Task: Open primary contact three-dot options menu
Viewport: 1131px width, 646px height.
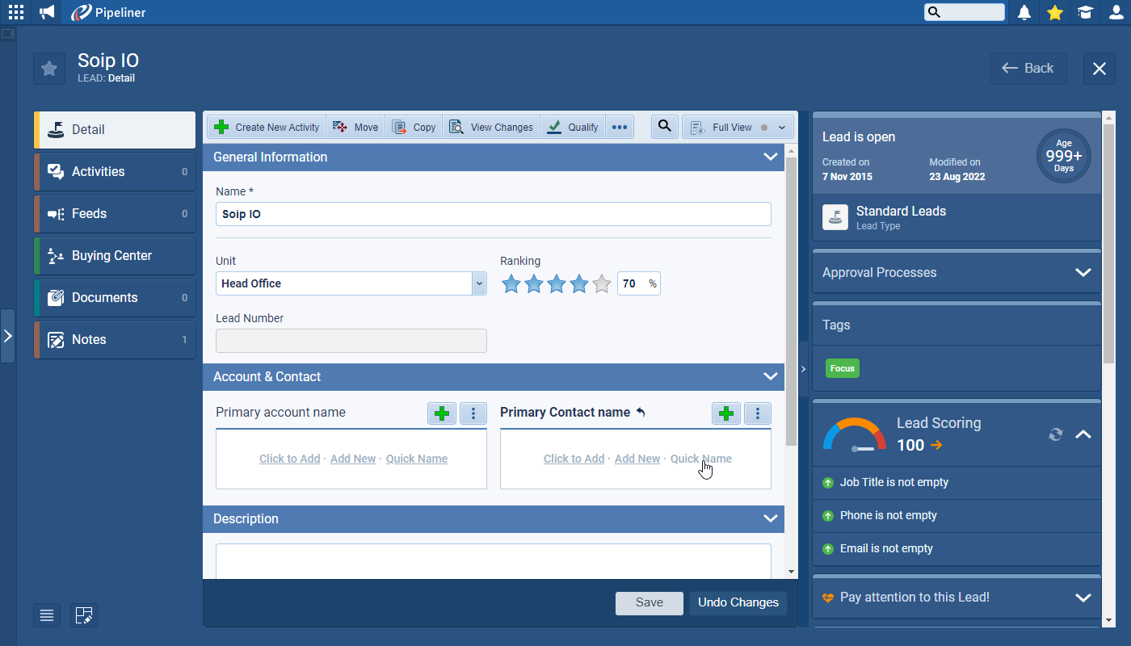Action: (x=757, y=413)
